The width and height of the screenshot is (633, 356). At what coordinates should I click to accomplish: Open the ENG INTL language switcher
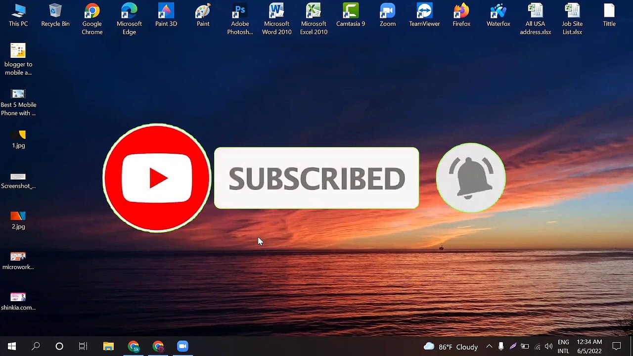click(x=563, y=347)
